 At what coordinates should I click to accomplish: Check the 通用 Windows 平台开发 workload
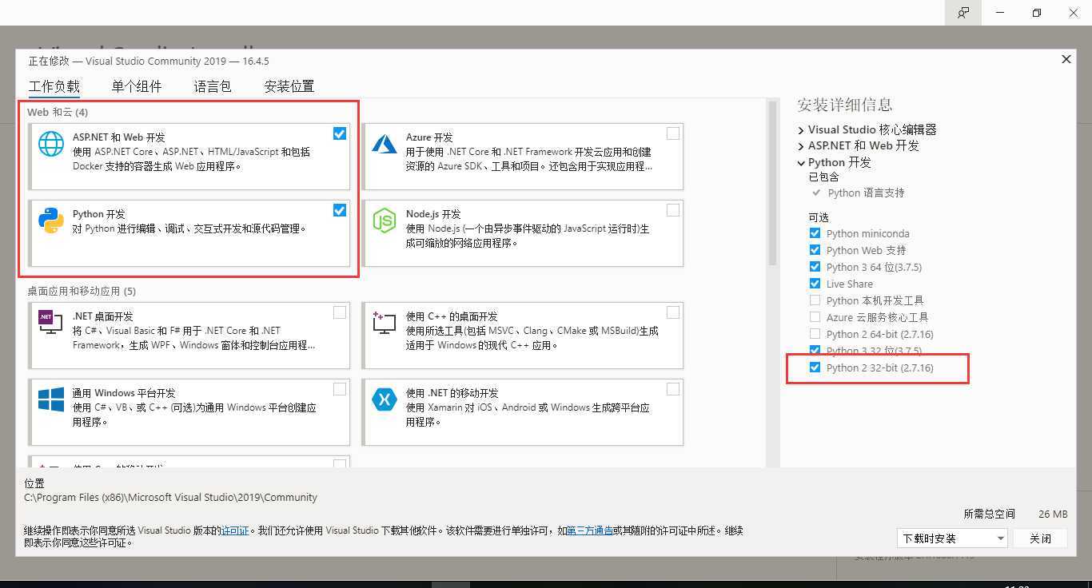pos(340,389)
